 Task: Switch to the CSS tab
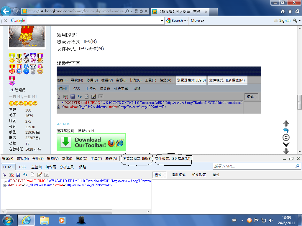click(22, 167)
